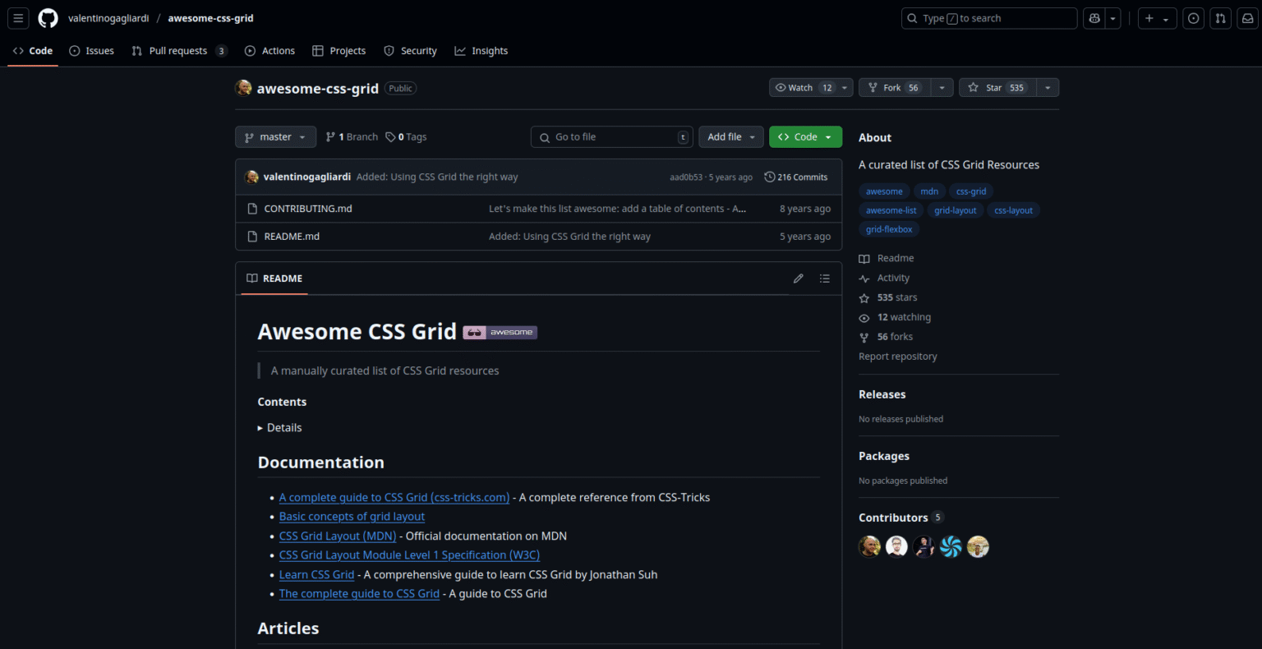Open the plus icon to create new
The image size is (1262, 649).
[1150, 17]
